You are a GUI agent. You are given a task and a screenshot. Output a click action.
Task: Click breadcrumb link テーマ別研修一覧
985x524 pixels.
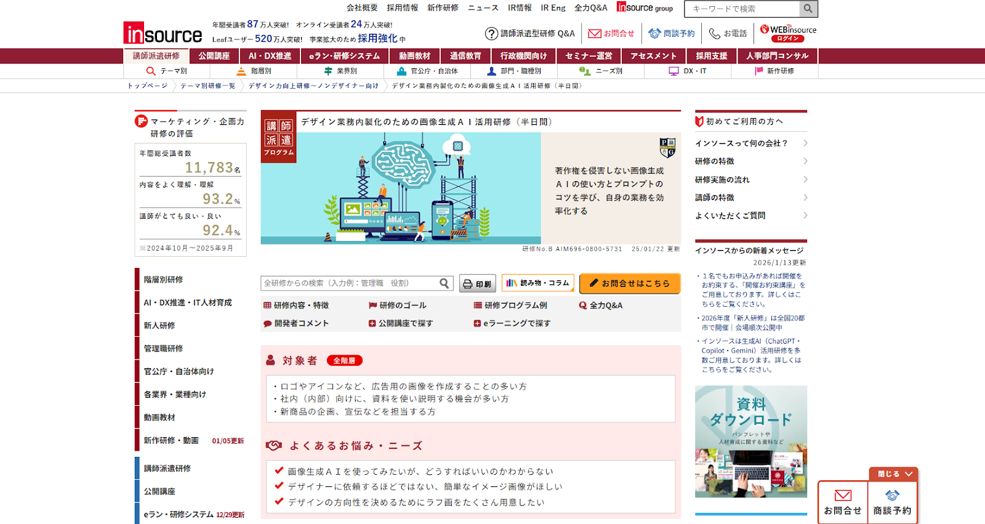click(x=207, y=86)
